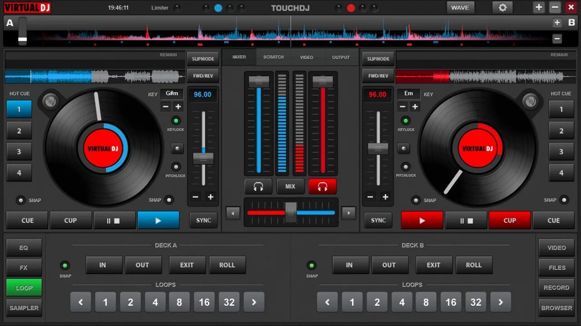
Task: Set 16-beat loop on deck A
Action: pyautogui.click(x=204, y=302)
